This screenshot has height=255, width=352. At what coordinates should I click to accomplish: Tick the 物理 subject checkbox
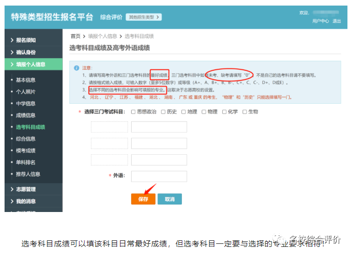(x=204, y=112)
